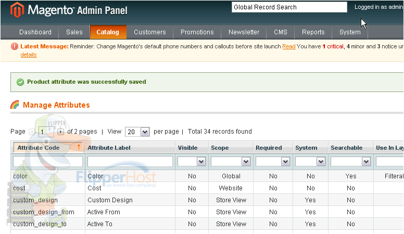
Task: Open the Reports menu
Action: point(313,32)
